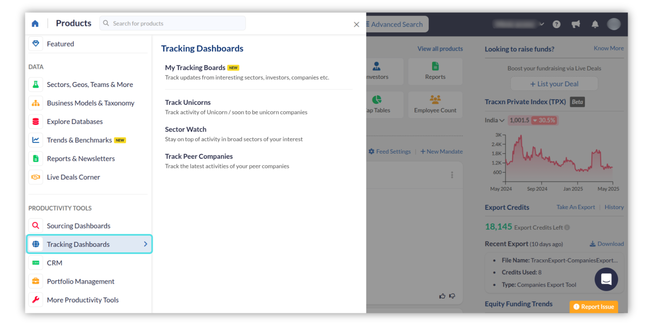653x326 pixels.
Task: Click the Search for products field
Action: coord(177,23)
